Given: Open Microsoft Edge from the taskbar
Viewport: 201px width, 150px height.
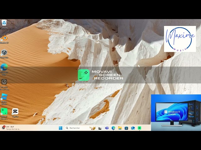Looking at the screenshot, I should tap(113, 128).
